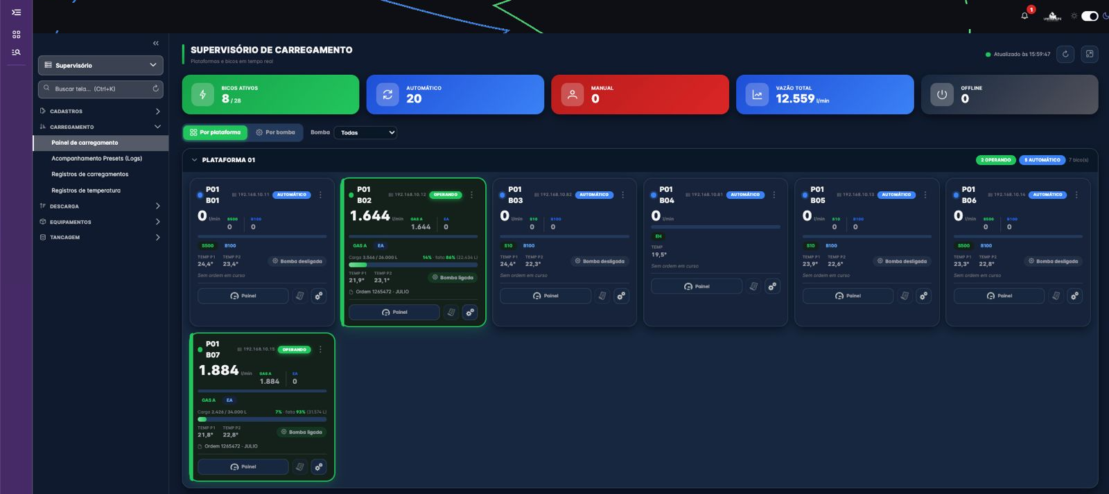
Task: Open the three-dot menu on card P01 B01
Action: [x=320, y=195]
